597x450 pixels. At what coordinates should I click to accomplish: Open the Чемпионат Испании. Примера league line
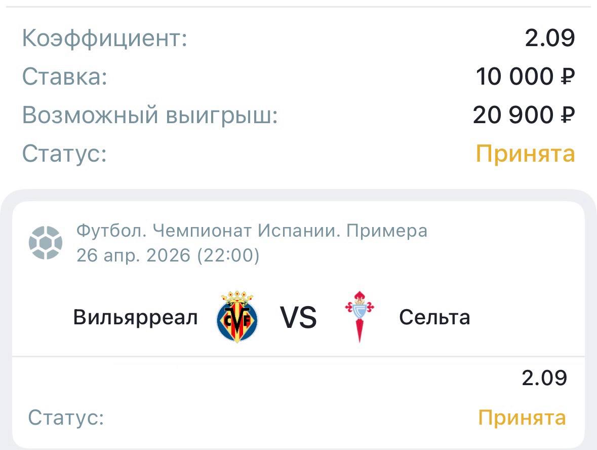pos(252,231)
